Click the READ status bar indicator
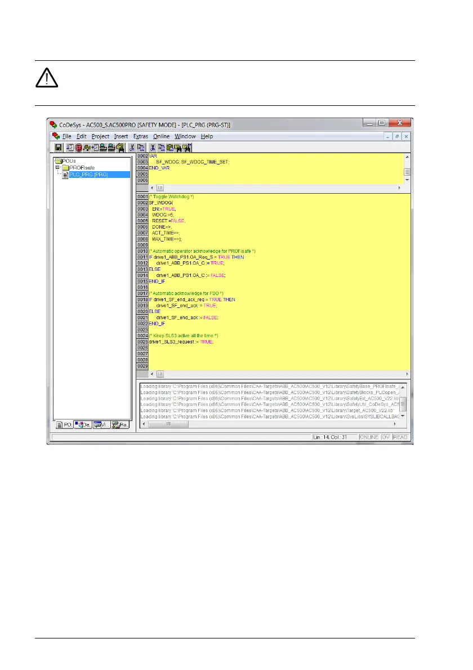The image size is (473, 670). pyautogui.click(x=400, y=437)
